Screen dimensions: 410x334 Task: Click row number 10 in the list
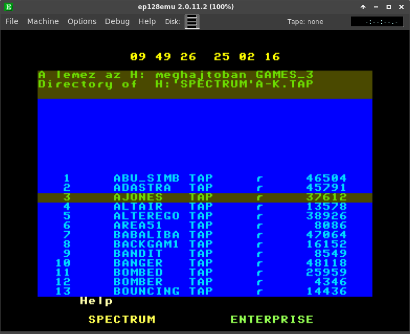click(63, 263)
